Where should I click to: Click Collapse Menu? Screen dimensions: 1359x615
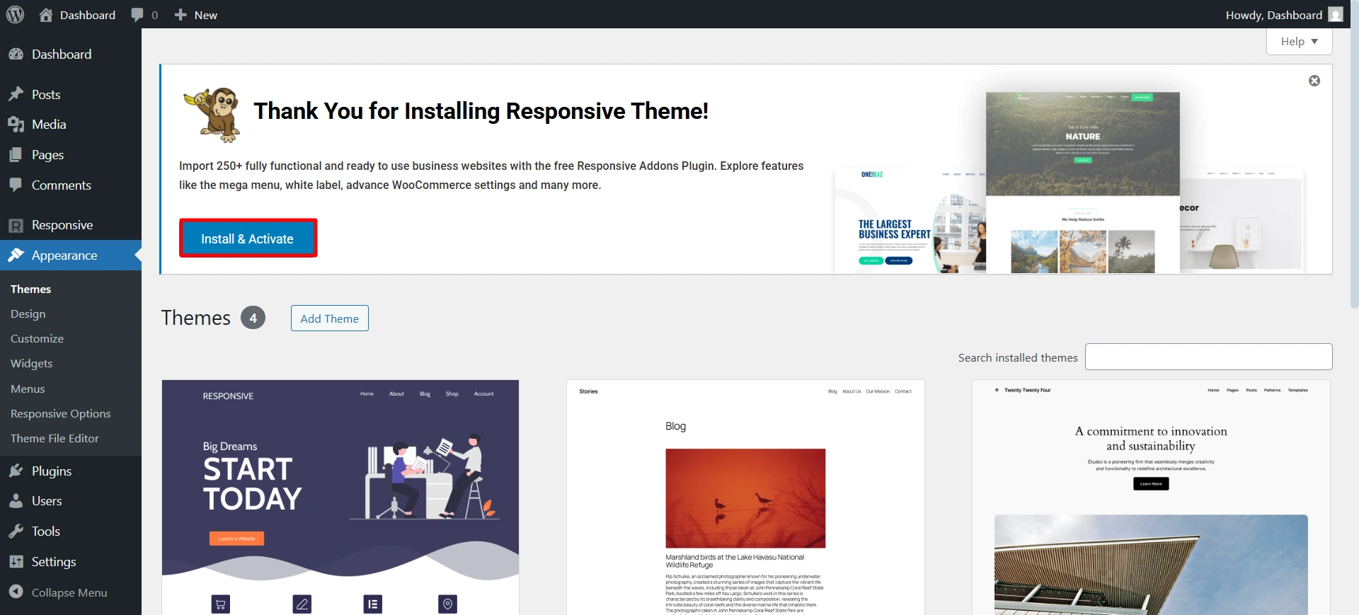71,592
